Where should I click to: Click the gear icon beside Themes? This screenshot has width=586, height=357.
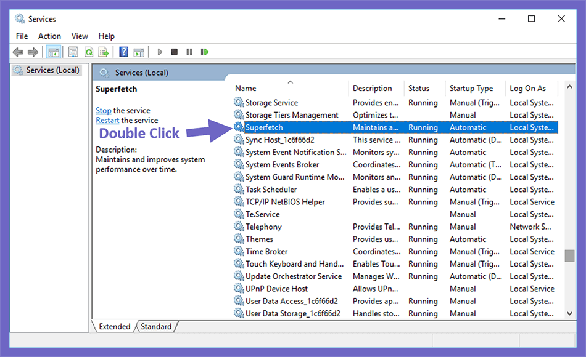tap(239, 238)
